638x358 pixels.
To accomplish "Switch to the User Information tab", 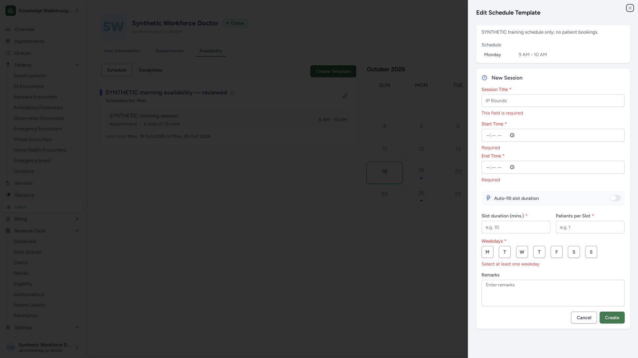I will [122, 51].
